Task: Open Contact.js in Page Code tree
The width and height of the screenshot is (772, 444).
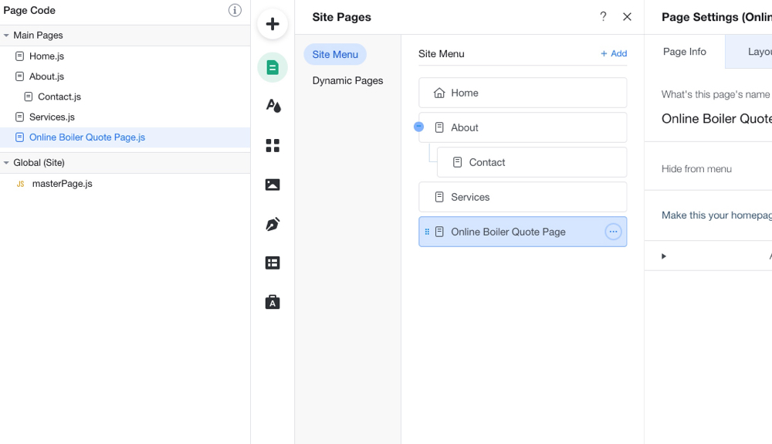Action: [x=59, y=97]
